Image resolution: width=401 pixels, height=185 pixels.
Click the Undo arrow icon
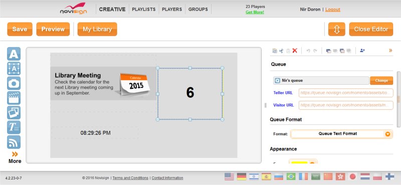click(308, 51)
